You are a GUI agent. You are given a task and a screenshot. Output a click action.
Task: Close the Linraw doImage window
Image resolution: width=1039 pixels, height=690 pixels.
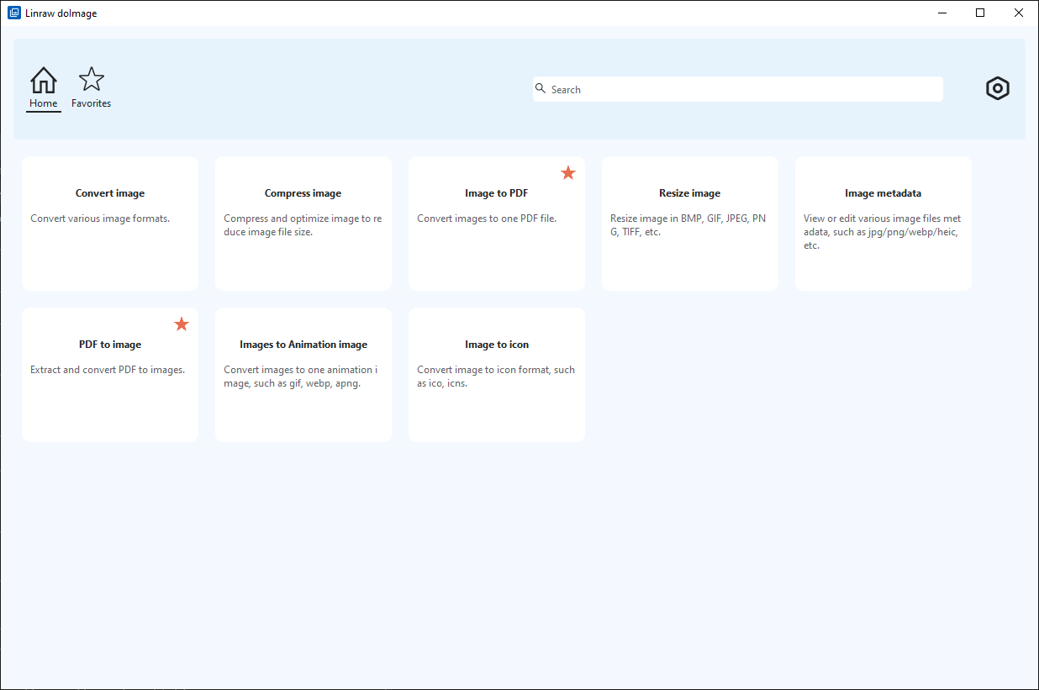click(1019, 13)
